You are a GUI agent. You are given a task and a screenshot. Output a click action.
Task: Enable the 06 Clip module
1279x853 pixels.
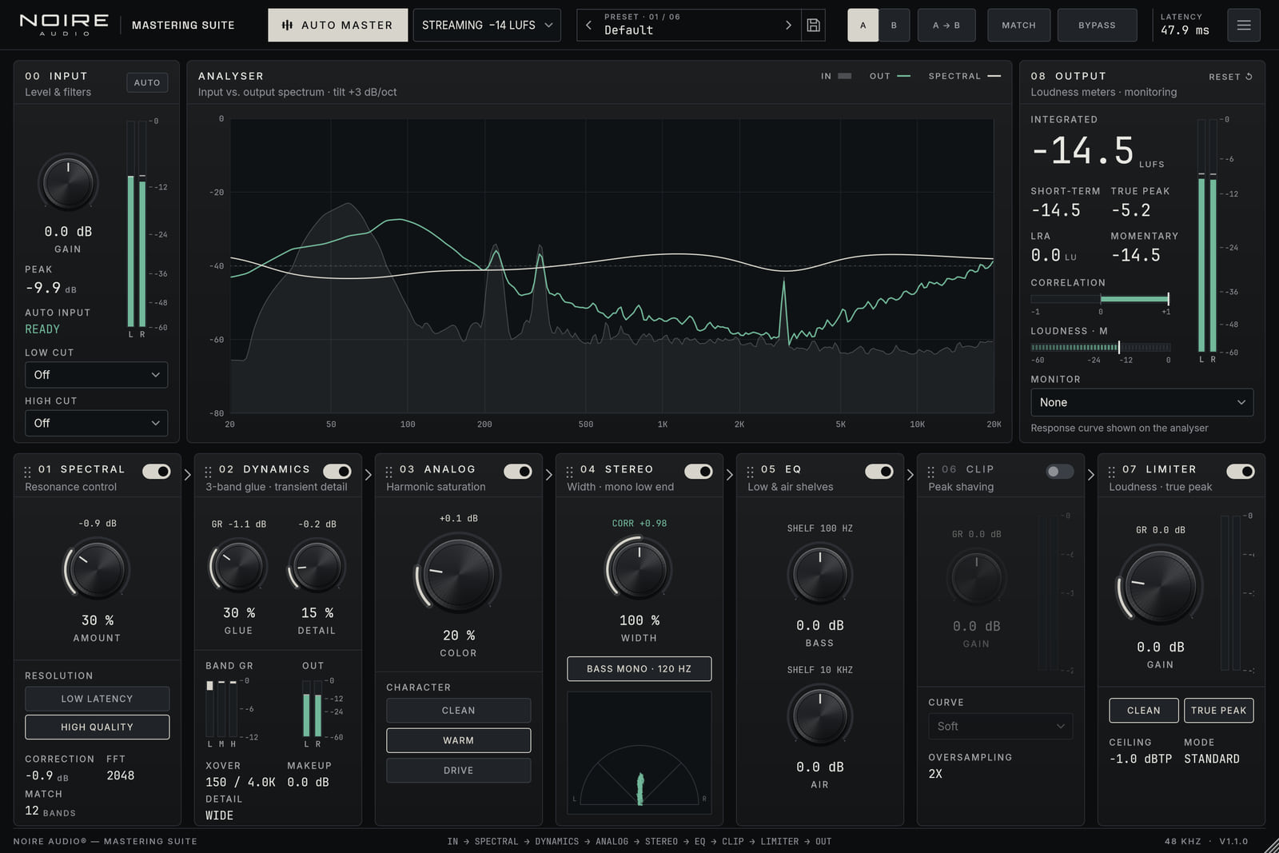tap(1060, 471)
